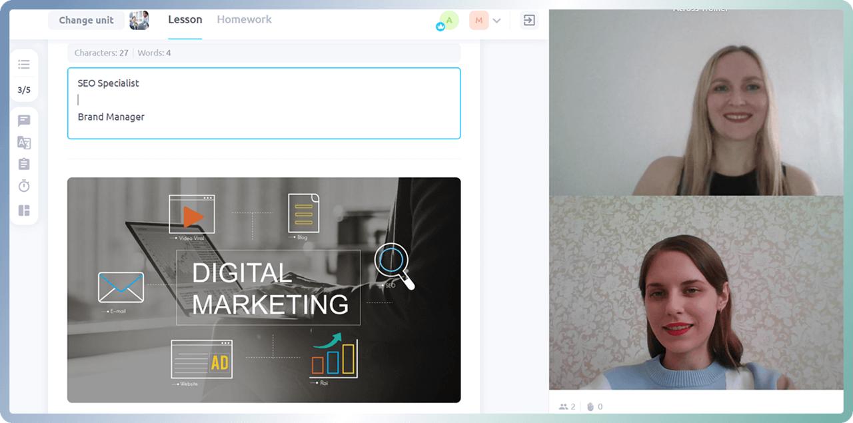The height and width of the screenshot is (423, 853).
Task: Open the lesson contents list icon
Action: coord(24,65)
